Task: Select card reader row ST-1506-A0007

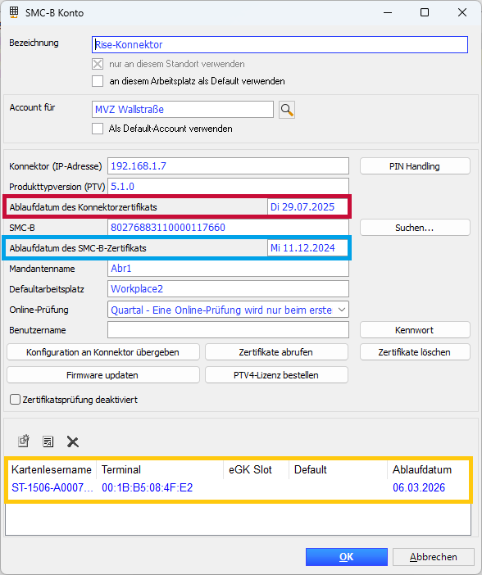Action: pyautogui.click(x=238, y=487)
